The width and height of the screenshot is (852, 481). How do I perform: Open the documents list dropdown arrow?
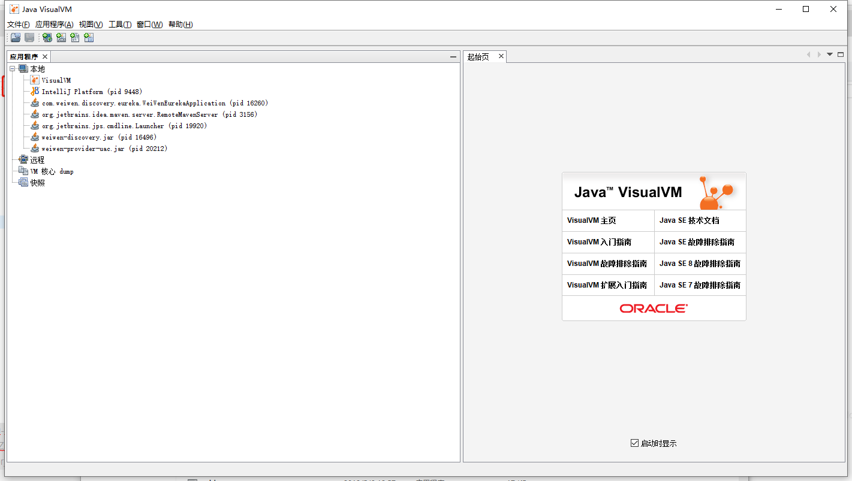tap(830, 55)
